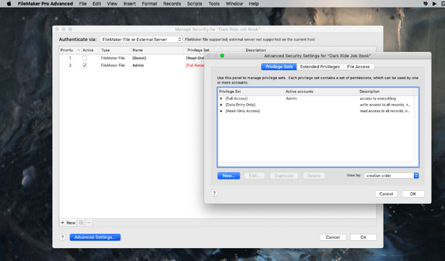Open the Scripts menu
Viewport: 445px width, 261px height.
(x=195, y=3)
